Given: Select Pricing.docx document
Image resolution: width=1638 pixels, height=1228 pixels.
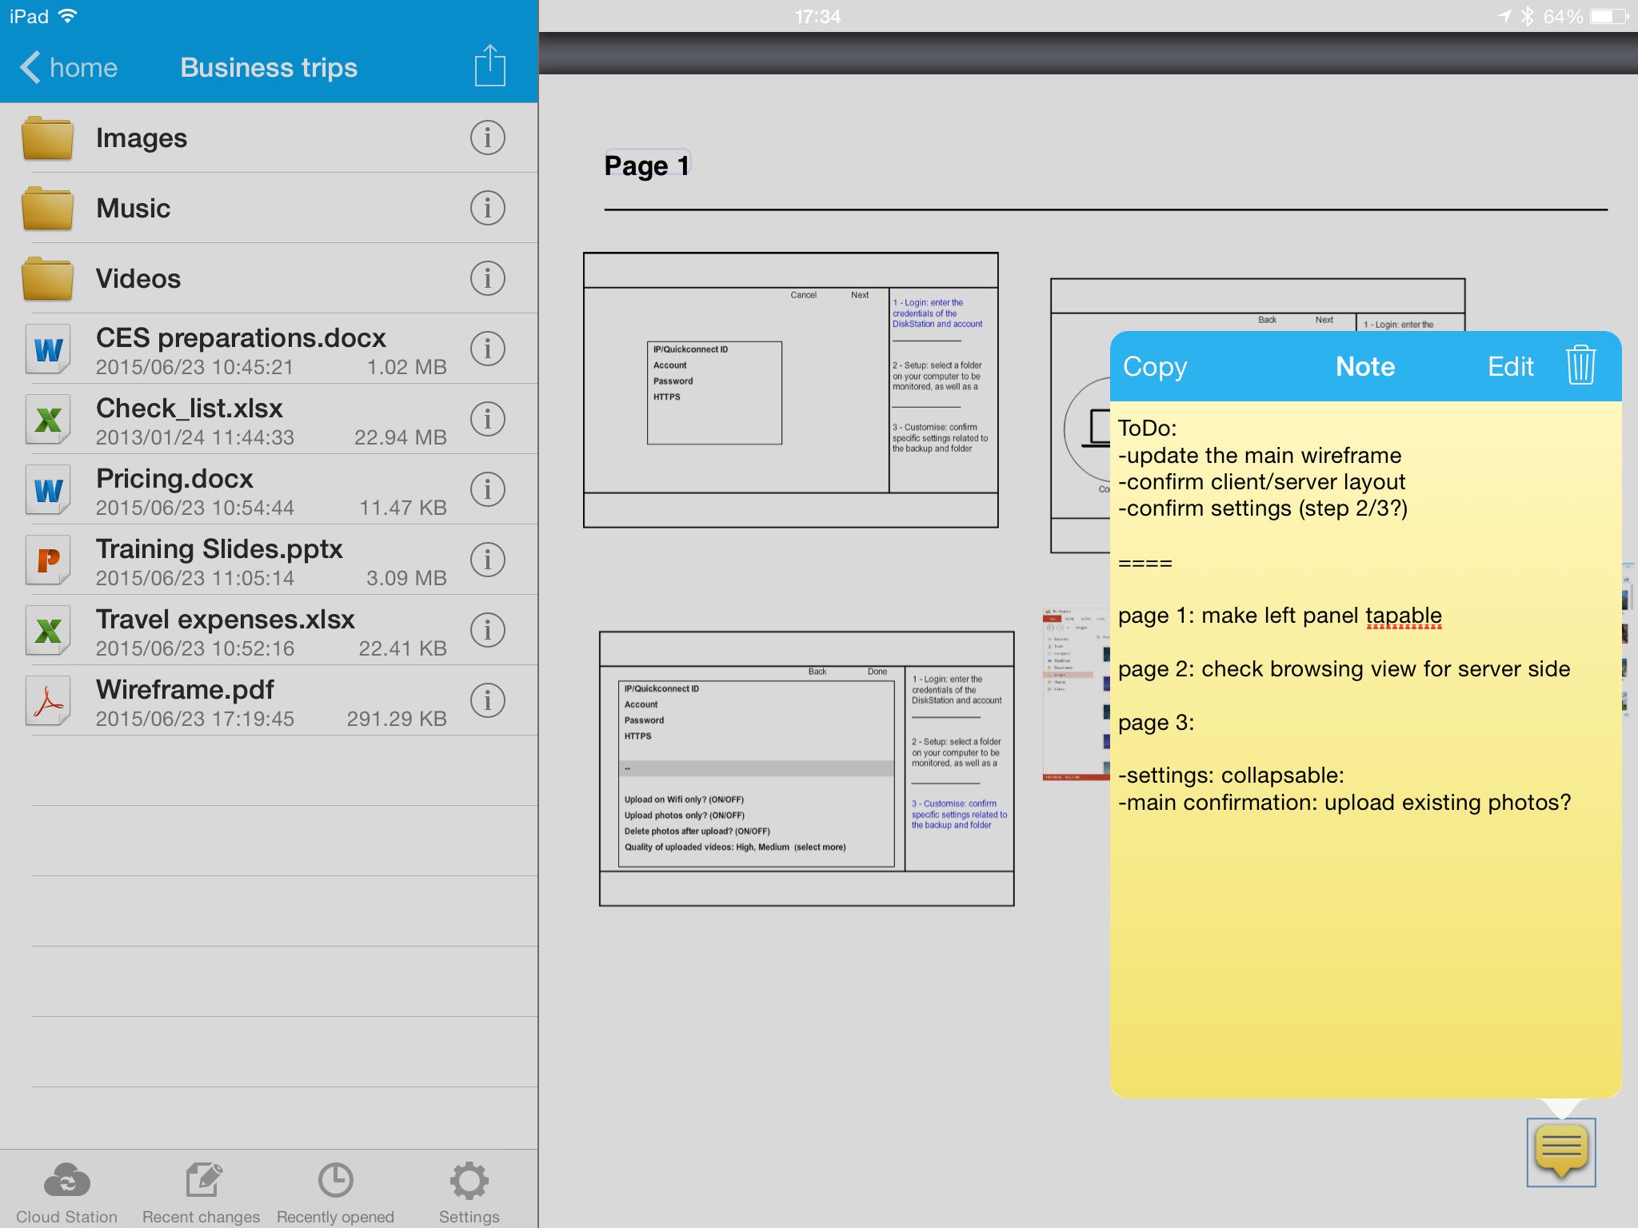Looking at the screenshot, I should (174, 489).
